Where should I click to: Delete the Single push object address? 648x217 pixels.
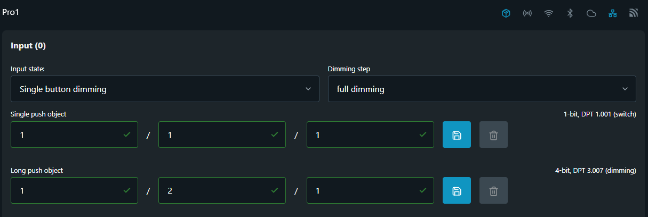pos(493,135)
